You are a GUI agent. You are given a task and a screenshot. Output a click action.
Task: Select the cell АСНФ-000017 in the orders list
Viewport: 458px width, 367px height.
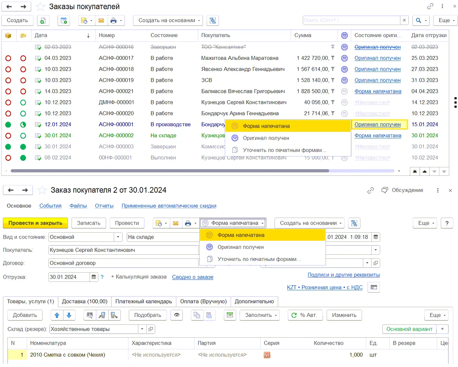(116, 58)
